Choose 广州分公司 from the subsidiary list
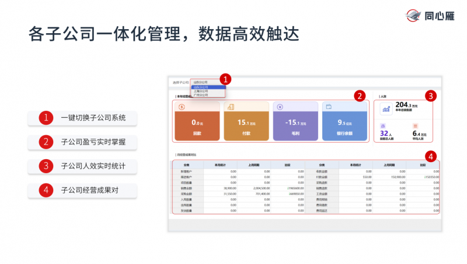This screenshot has height=264, width=467. [208, 95]
